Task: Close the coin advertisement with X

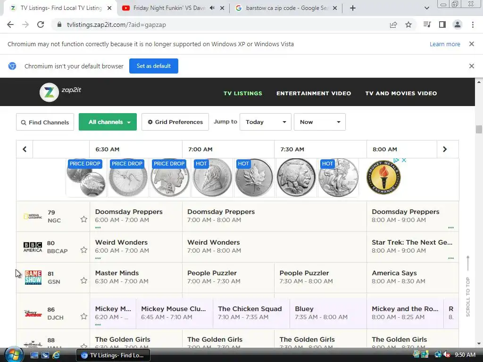Action: coord(404,160)
